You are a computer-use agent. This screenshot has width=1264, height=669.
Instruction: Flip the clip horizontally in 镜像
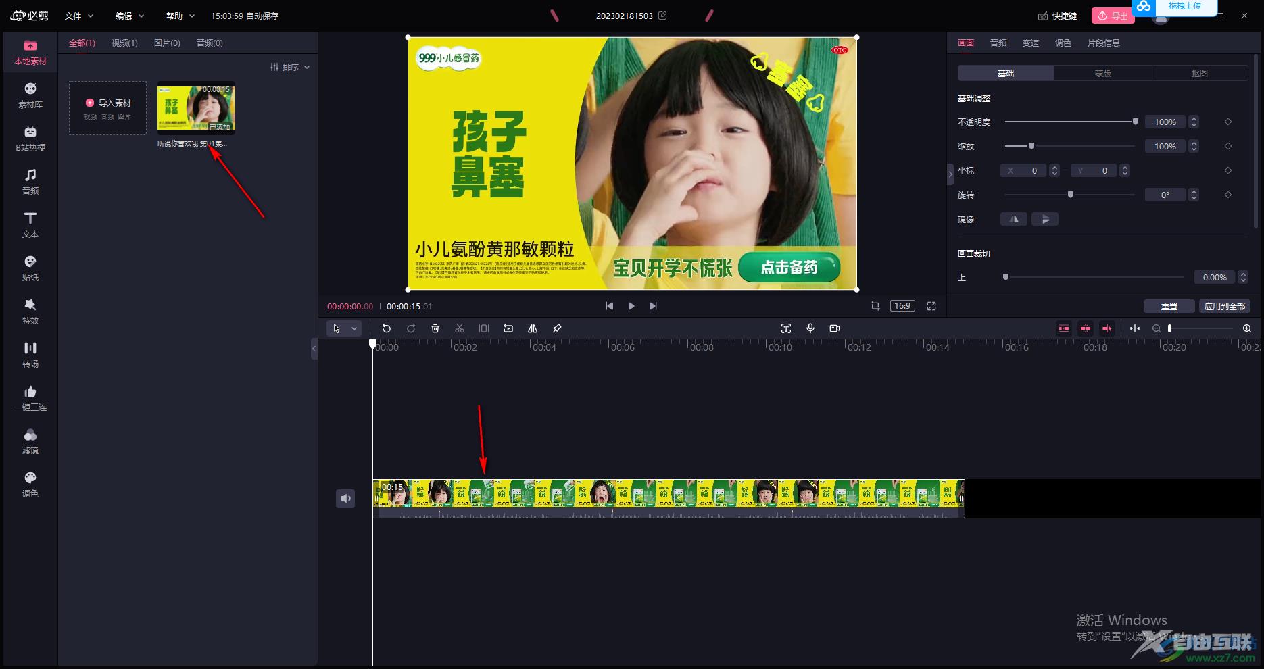click(1014, 219)
